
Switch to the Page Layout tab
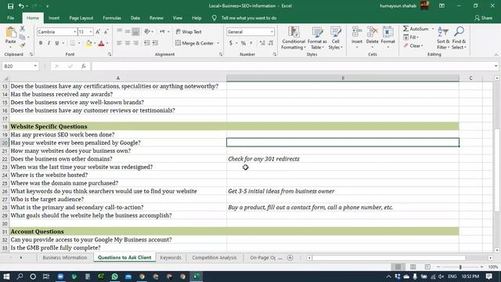tap(81, 18)
